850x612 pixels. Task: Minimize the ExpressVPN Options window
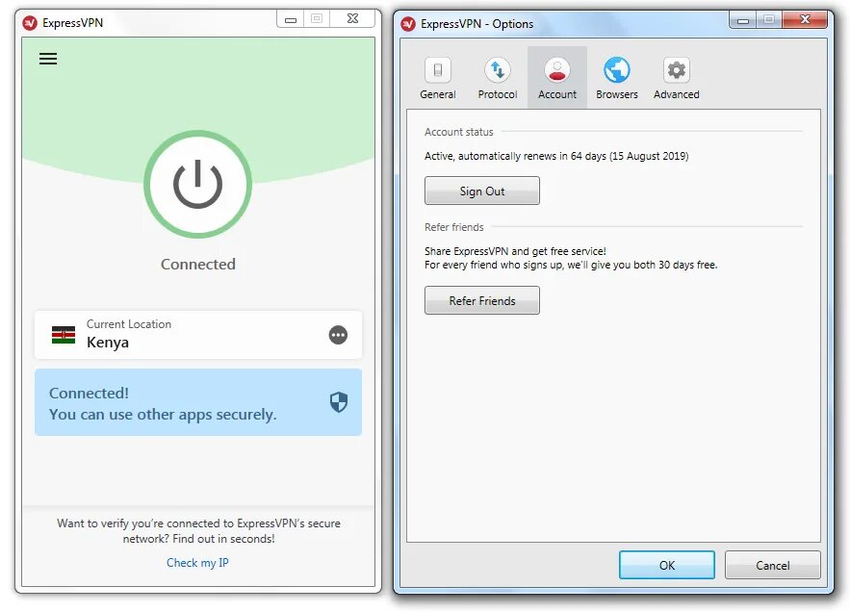tap(743, 20)
